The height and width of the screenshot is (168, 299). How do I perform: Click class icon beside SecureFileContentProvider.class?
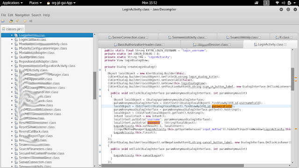point(16,154)
